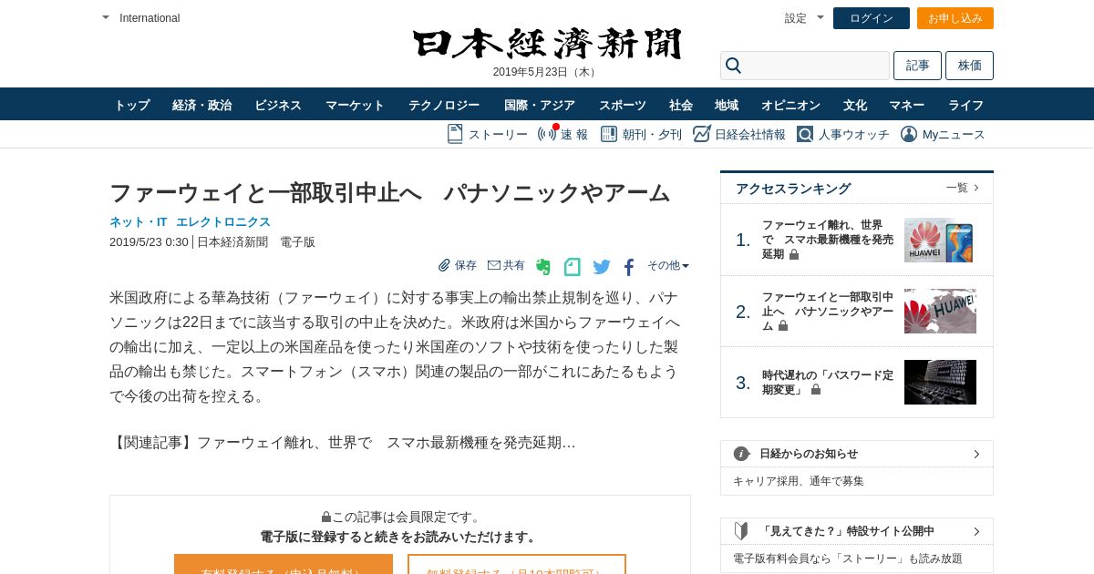Image resolution: width=1094 pixels, height=574 pixels.
Task: Open the 社会 section
Action: point(681,105)
